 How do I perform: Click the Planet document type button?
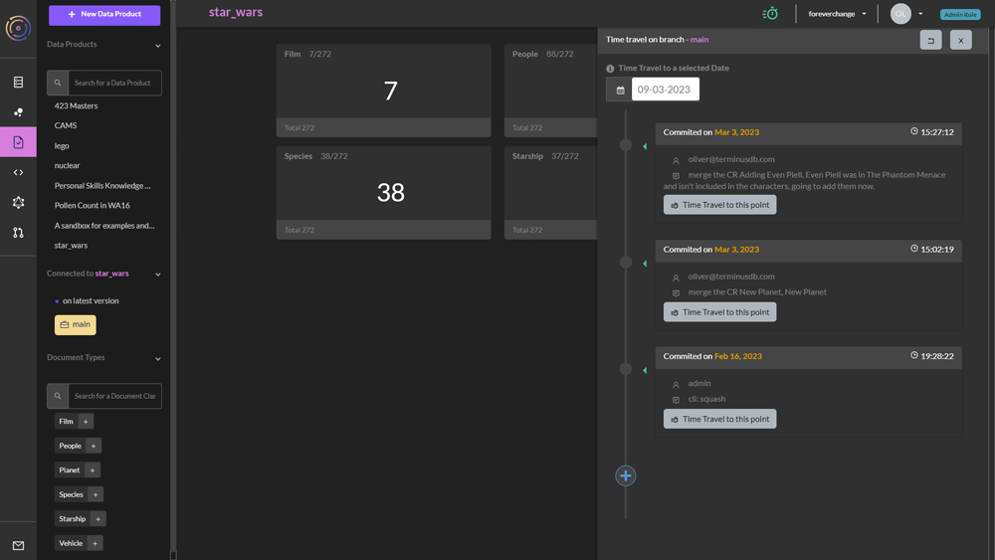point(70,470)
